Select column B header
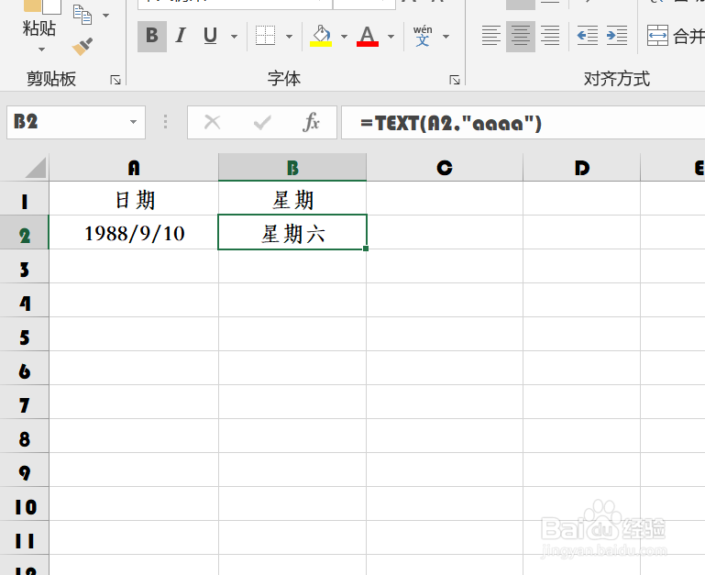The width and height of the screenshot is (705, 575). (292, 168)
